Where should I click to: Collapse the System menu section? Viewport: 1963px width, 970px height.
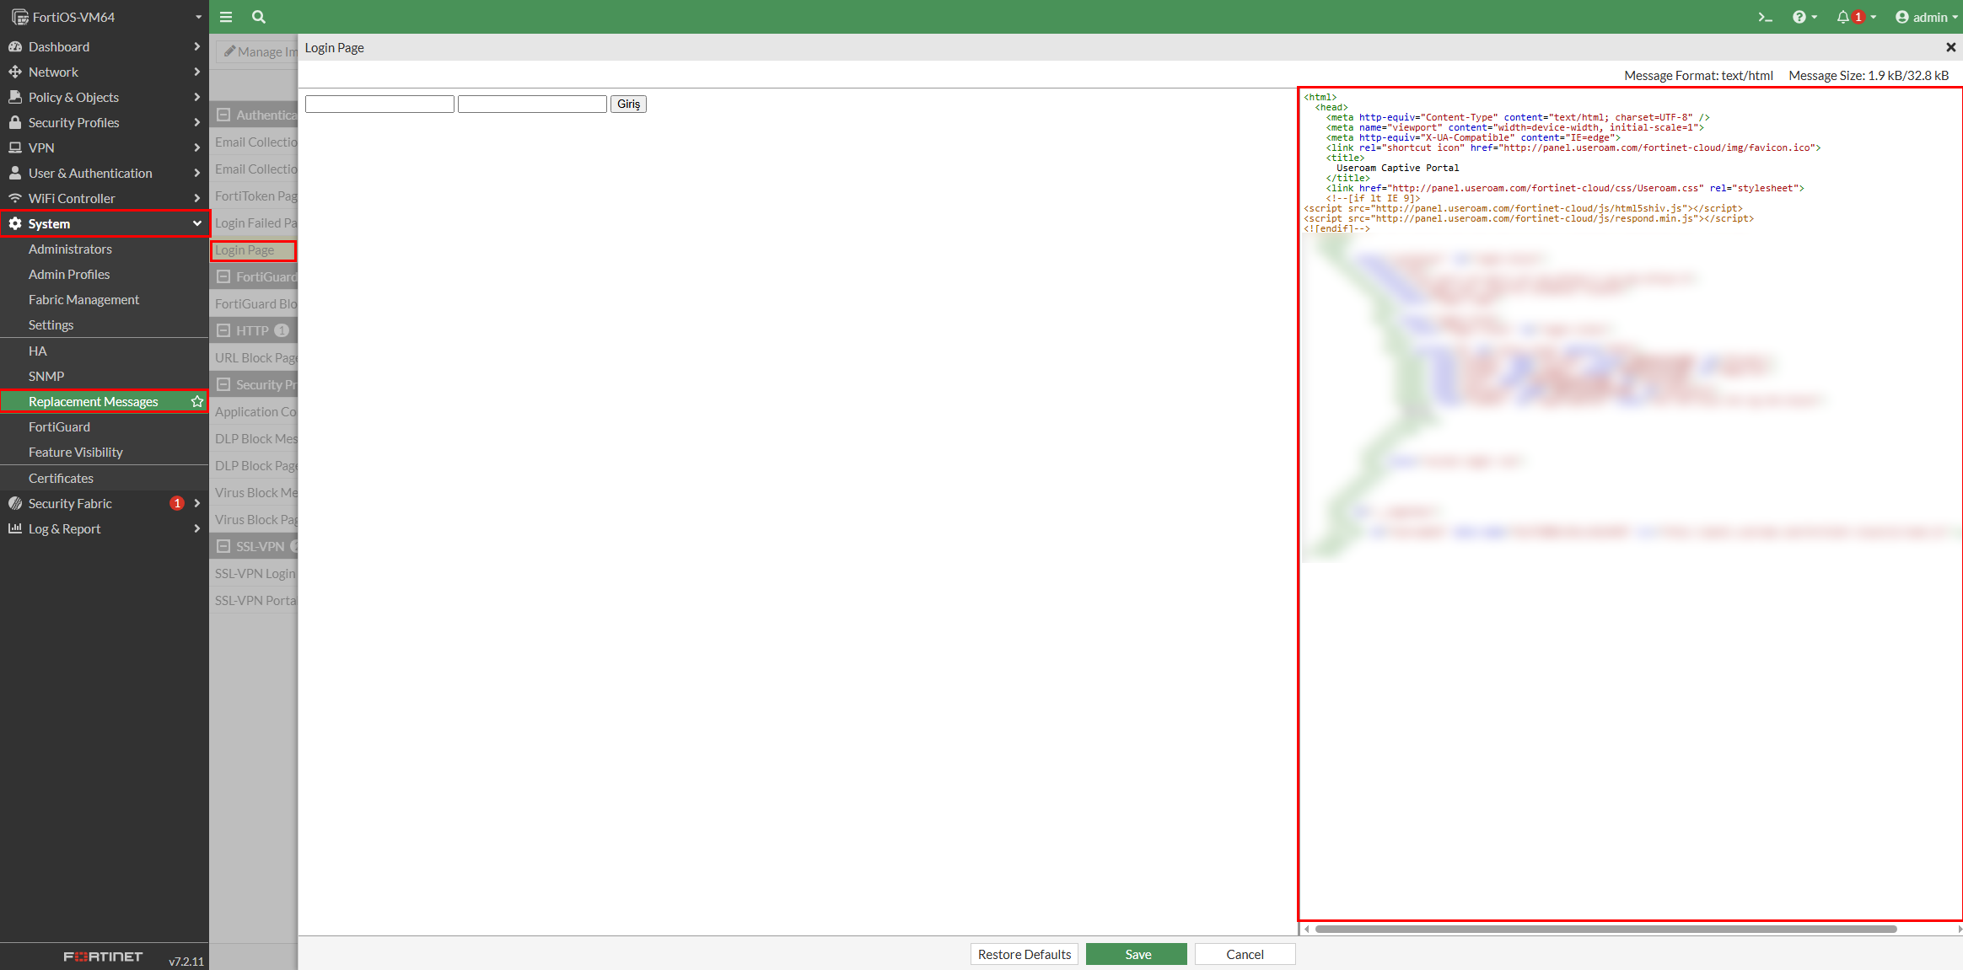[196, 223]
